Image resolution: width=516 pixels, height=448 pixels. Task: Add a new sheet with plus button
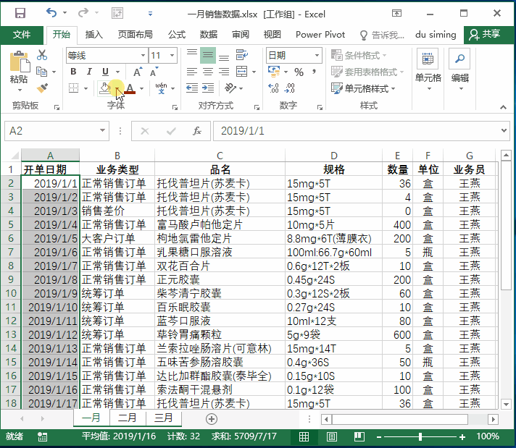(x=212, y=419)
